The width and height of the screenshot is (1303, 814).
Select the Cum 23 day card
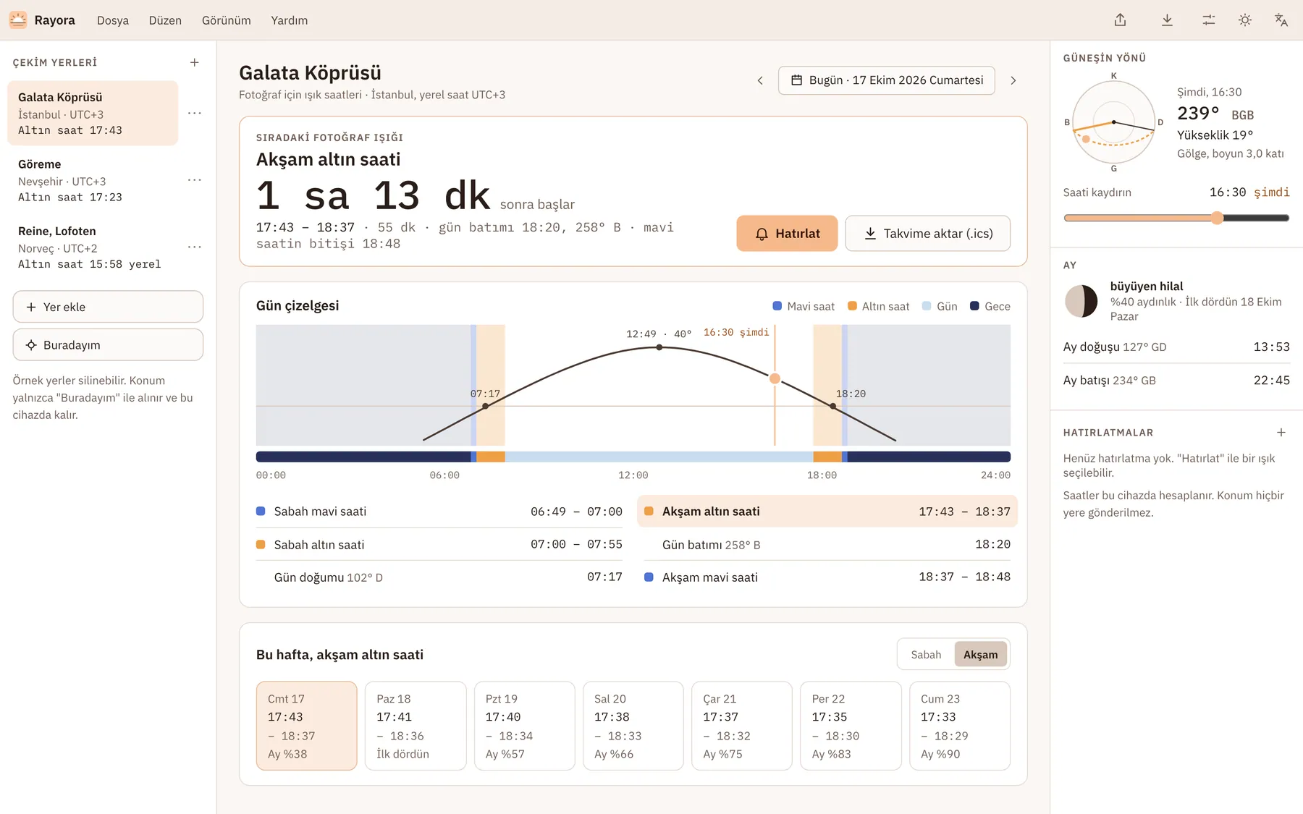[x=960, y=726]
